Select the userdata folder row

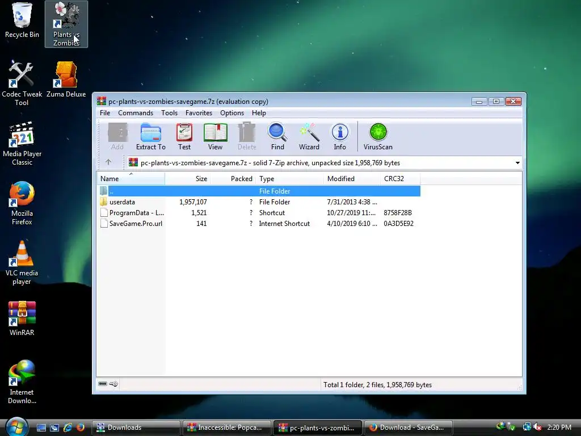pyautogui.click(x=259, y=202)
